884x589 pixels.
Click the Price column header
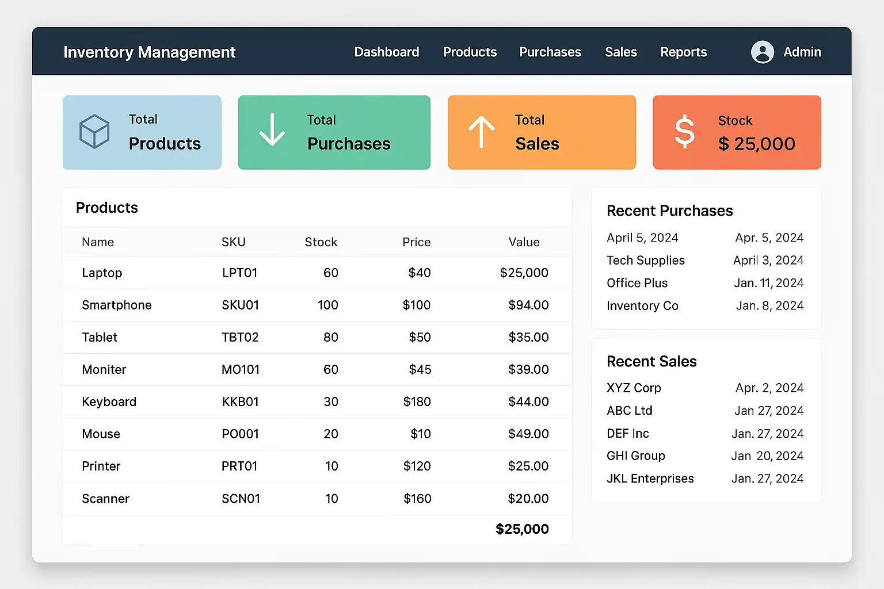416,242
